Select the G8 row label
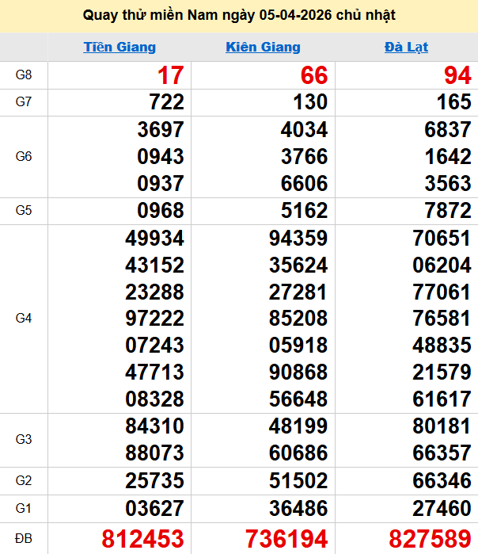 [x=24, y=75]
